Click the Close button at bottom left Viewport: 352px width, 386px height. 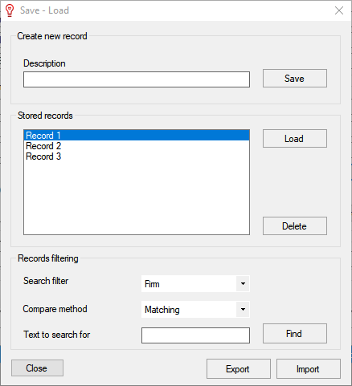pos(37,368)
